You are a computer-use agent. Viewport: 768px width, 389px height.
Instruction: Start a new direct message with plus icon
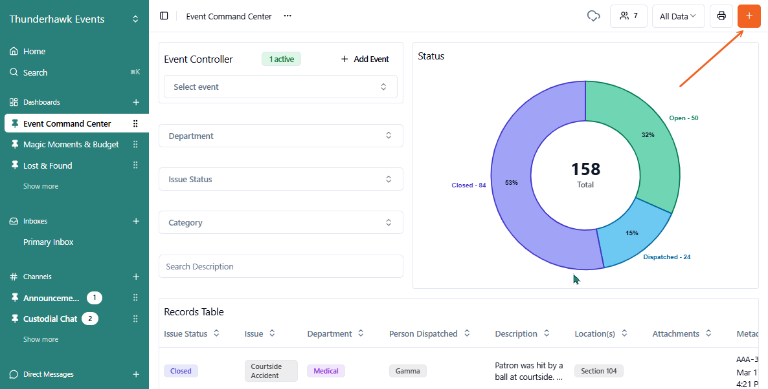click(136, 374)
